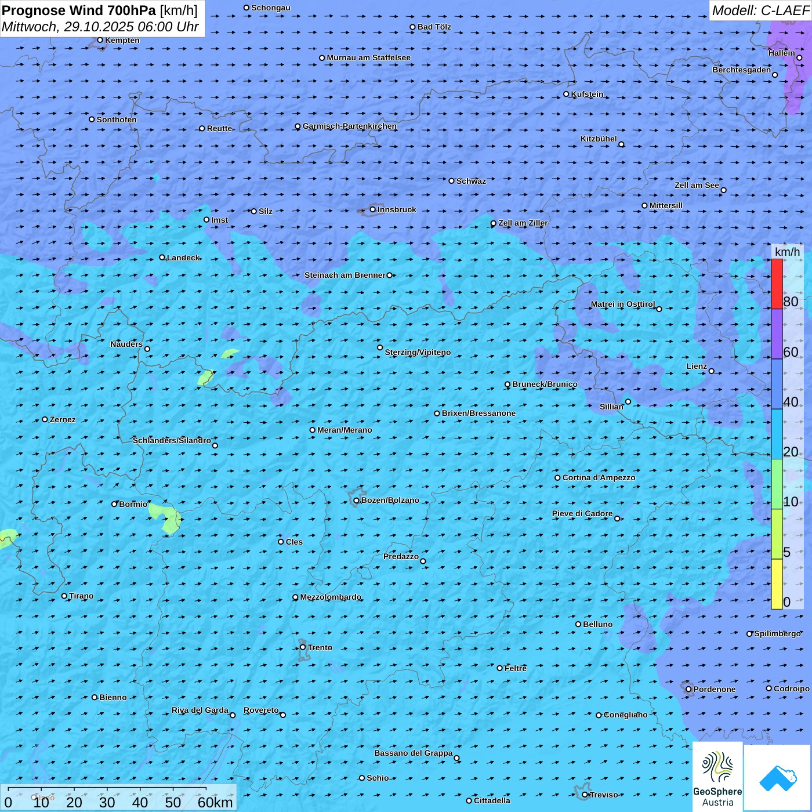Viewport: 812px width, 812px height.
Task: Click the Bassano del Grappa label
Action: click(414, 753)
